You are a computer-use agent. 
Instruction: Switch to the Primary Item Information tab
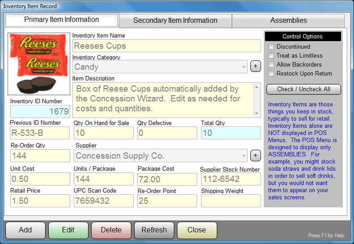tap(61, 20)
